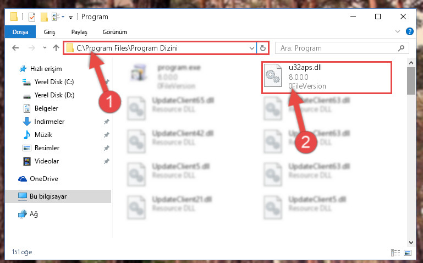Screen dimensions: 423x263
Task: Refresh the folder using the refresh icon
Action: point(263,48)
